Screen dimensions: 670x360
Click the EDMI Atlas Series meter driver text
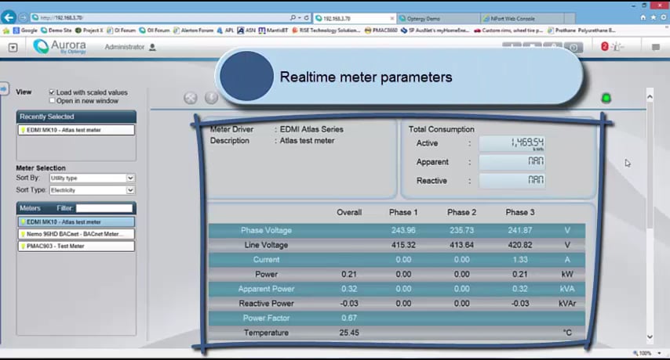(311, 129)
